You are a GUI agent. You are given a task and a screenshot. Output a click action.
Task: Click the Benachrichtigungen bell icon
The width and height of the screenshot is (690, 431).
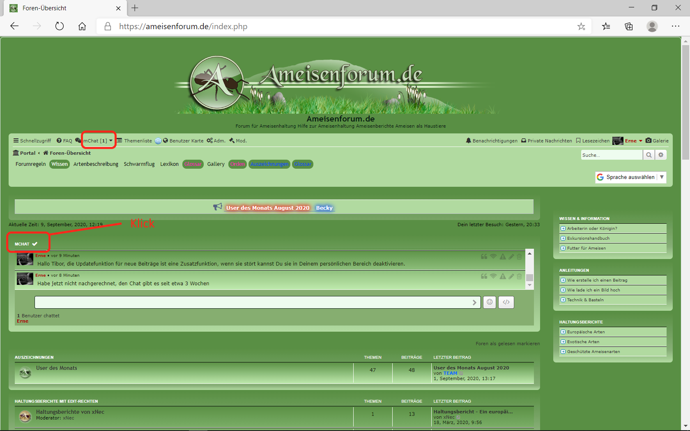click(x=468, y=140)
